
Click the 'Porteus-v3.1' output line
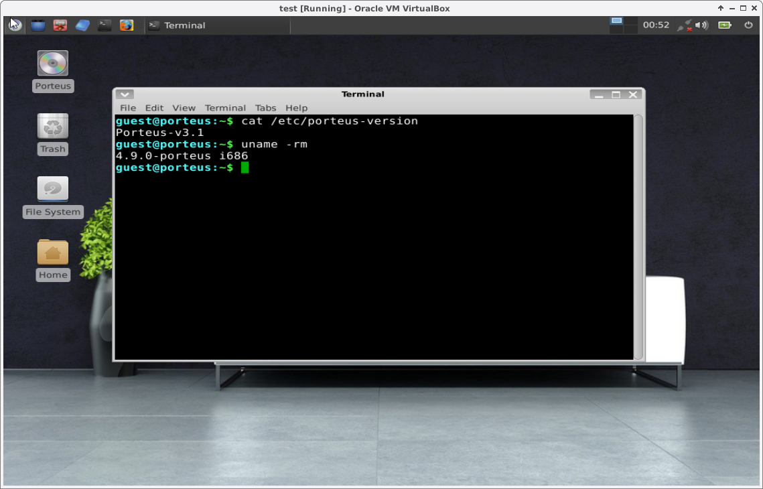tap(159, 133)
